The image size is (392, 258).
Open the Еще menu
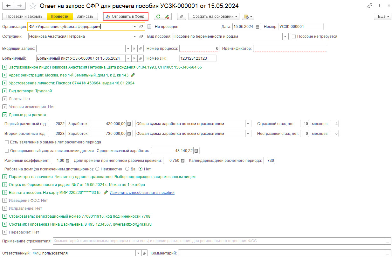point(382,17)
